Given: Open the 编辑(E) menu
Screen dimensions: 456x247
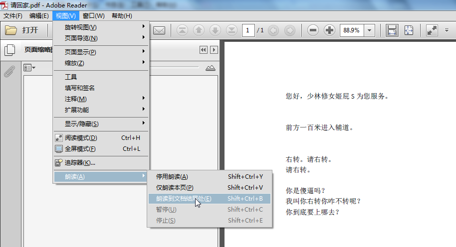Looking at the screenshot, I should point(39,16).
